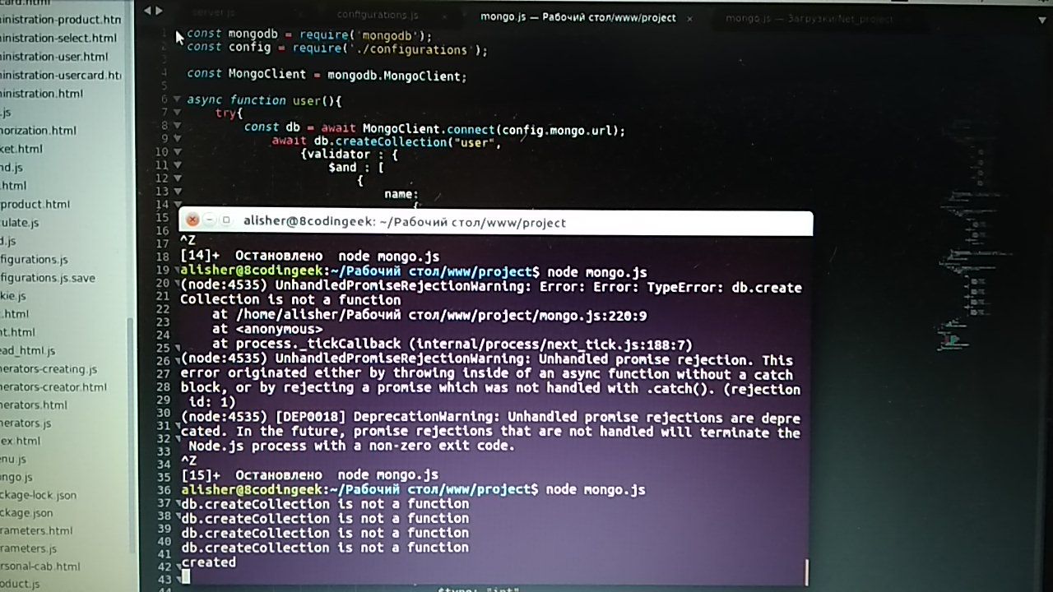
Task: Open parameters.html in the sidebar
Action: pos(37,531)
